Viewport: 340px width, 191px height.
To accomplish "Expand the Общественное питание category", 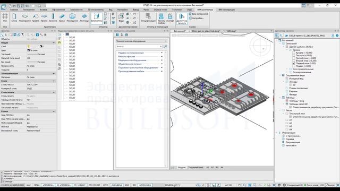I will pos(161,64).
